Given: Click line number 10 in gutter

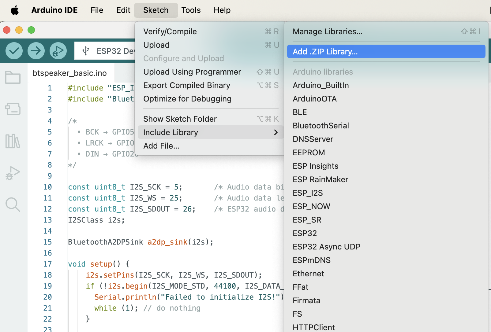Looking at the screenshot, I should click(48, 187).
